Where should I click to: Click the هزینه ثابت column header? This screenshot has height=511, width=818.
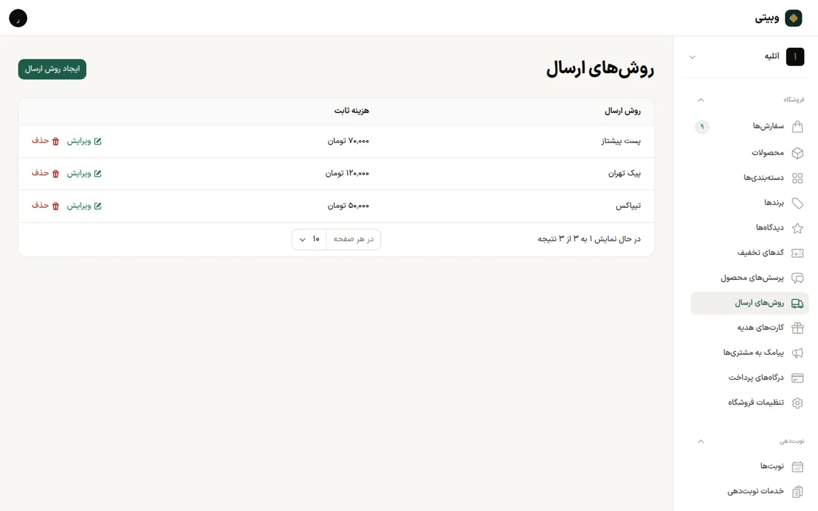coord(352,111)
